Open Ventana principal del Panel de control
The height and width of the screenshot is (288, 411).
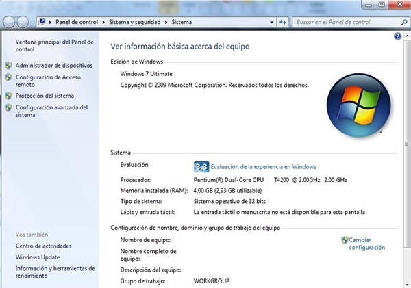54,46
